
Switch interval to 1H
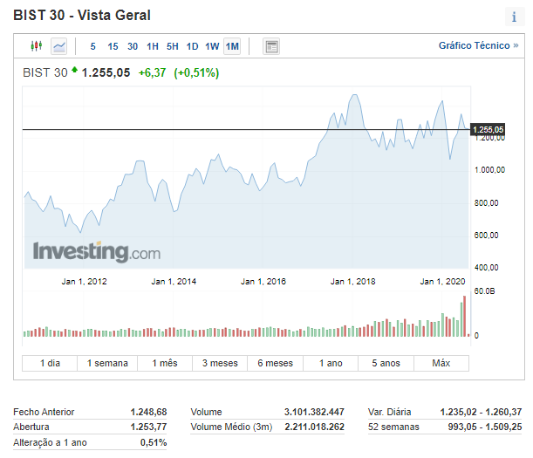tap(153, 46)
